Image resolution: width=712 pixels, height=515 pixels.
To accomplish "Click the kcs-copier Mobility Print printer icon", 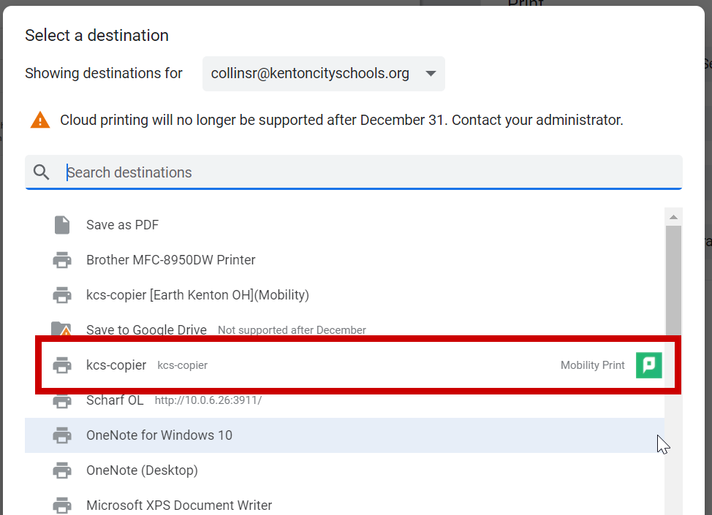I will [62, 365].
